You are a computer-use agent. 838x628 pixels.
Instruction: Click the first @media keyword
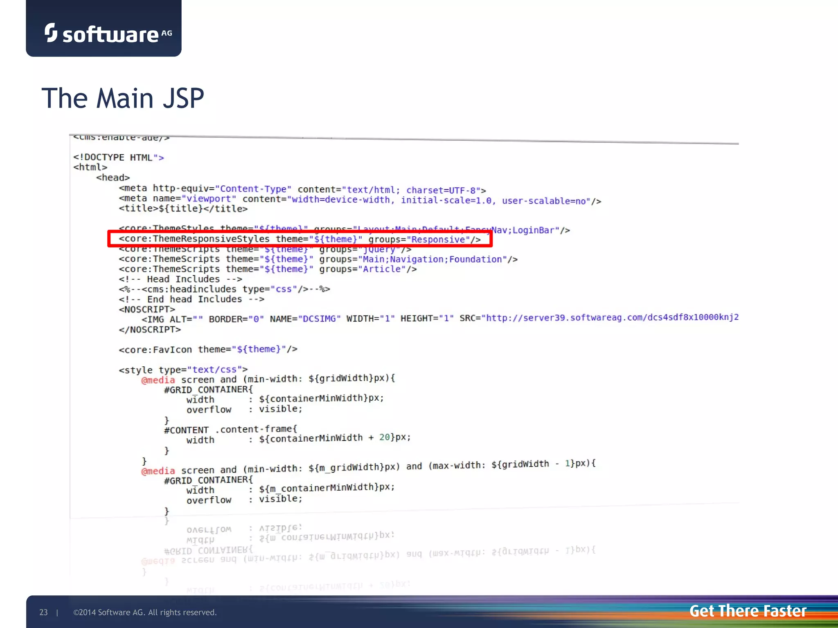[x=158, y=380]
